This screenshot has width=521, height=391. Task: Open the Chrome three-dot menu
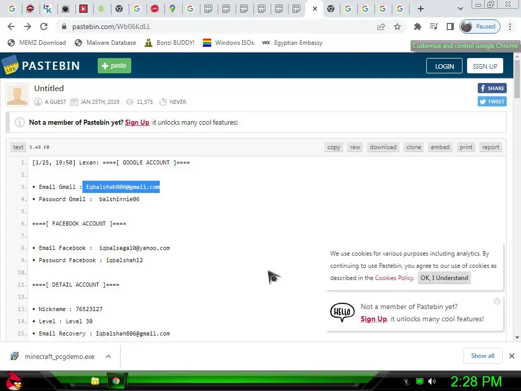[x=510, y=26]
